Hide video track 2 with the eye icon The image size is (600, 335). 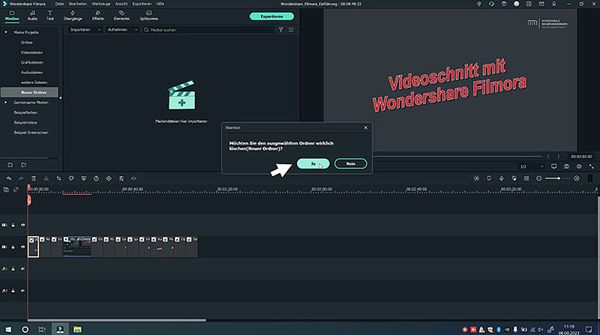pos(23,225)
